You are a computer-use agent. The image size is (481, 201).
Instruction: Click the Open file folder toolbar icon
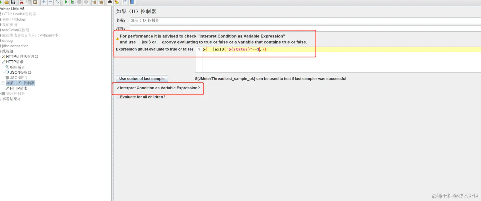[x=6, y=2]
